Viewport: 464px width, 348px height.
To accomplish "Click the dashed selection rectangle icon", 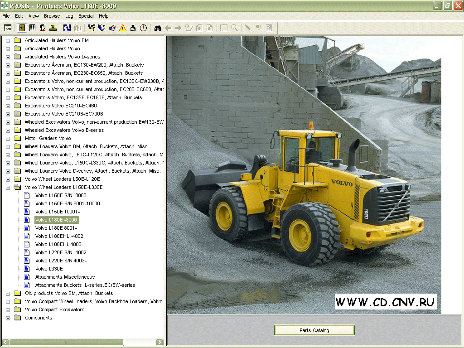I will 224,28.
